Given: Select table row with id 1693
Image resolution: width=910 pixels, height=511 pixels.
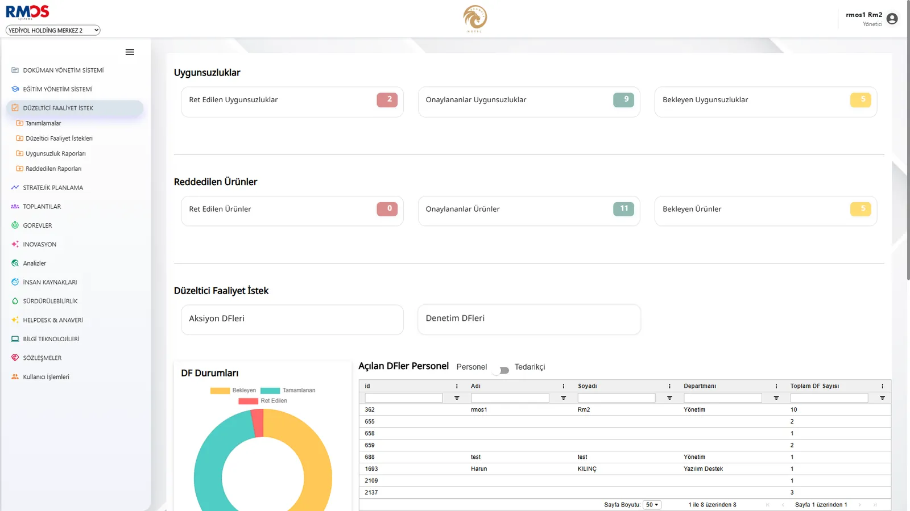Looking at the screenshot, I should [x=625, y=469].
